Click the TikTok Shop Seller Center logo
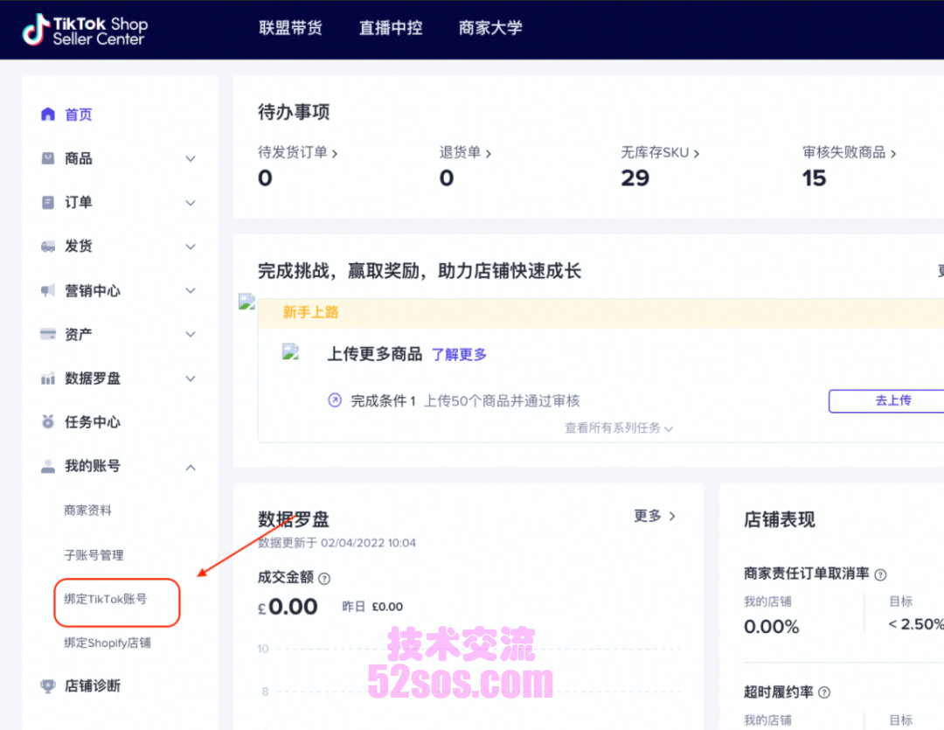Viewport: 944px width, 730px height. 85,30
